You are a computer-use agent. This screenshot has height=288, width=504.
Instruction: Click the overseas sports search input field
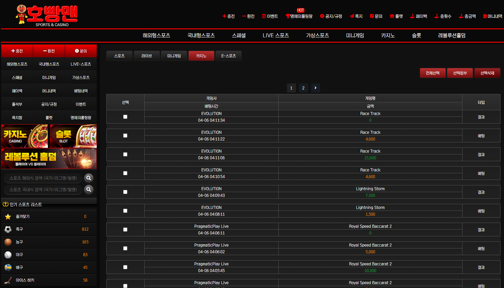(x=43, y=178)
